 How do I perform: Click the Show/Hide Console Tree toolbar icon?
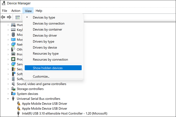[18, 17]
